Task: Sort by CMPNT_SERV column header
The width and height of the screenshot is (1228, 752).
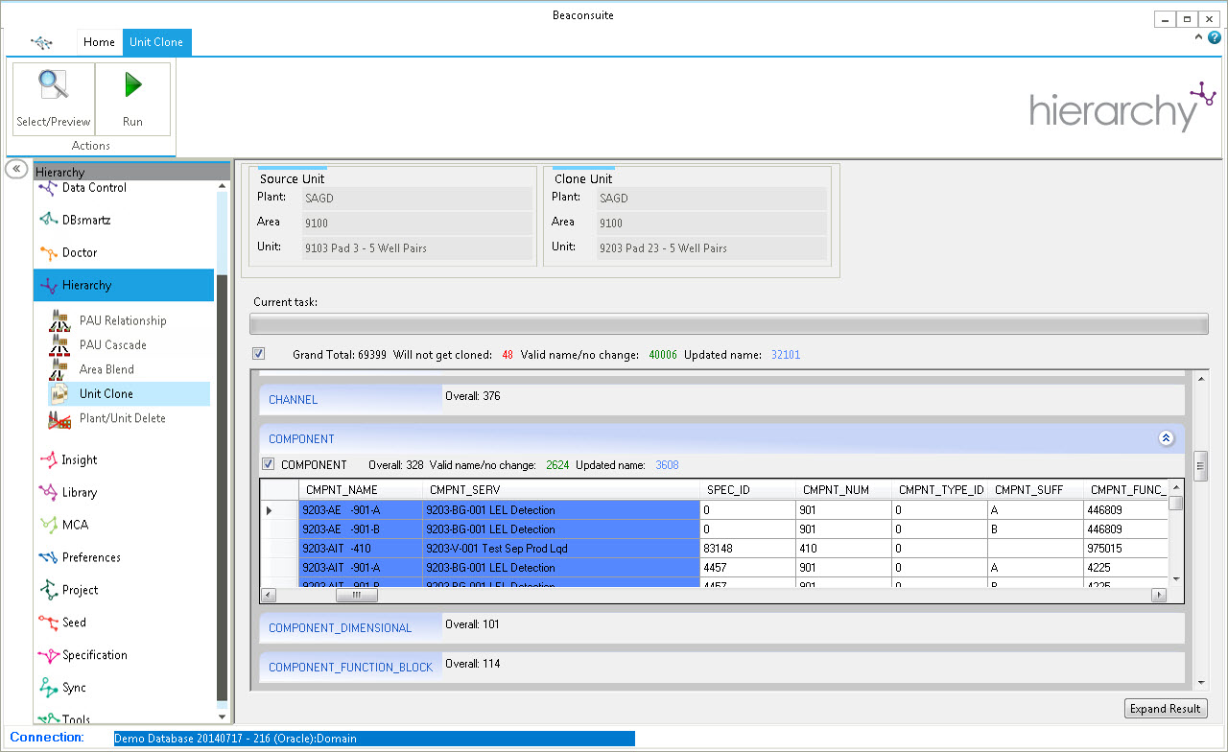Action: tap(561, 489)
